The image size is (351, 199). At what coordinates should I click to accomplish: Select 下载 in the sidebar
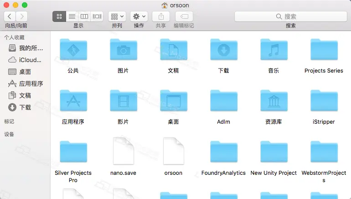click(25, 107)
